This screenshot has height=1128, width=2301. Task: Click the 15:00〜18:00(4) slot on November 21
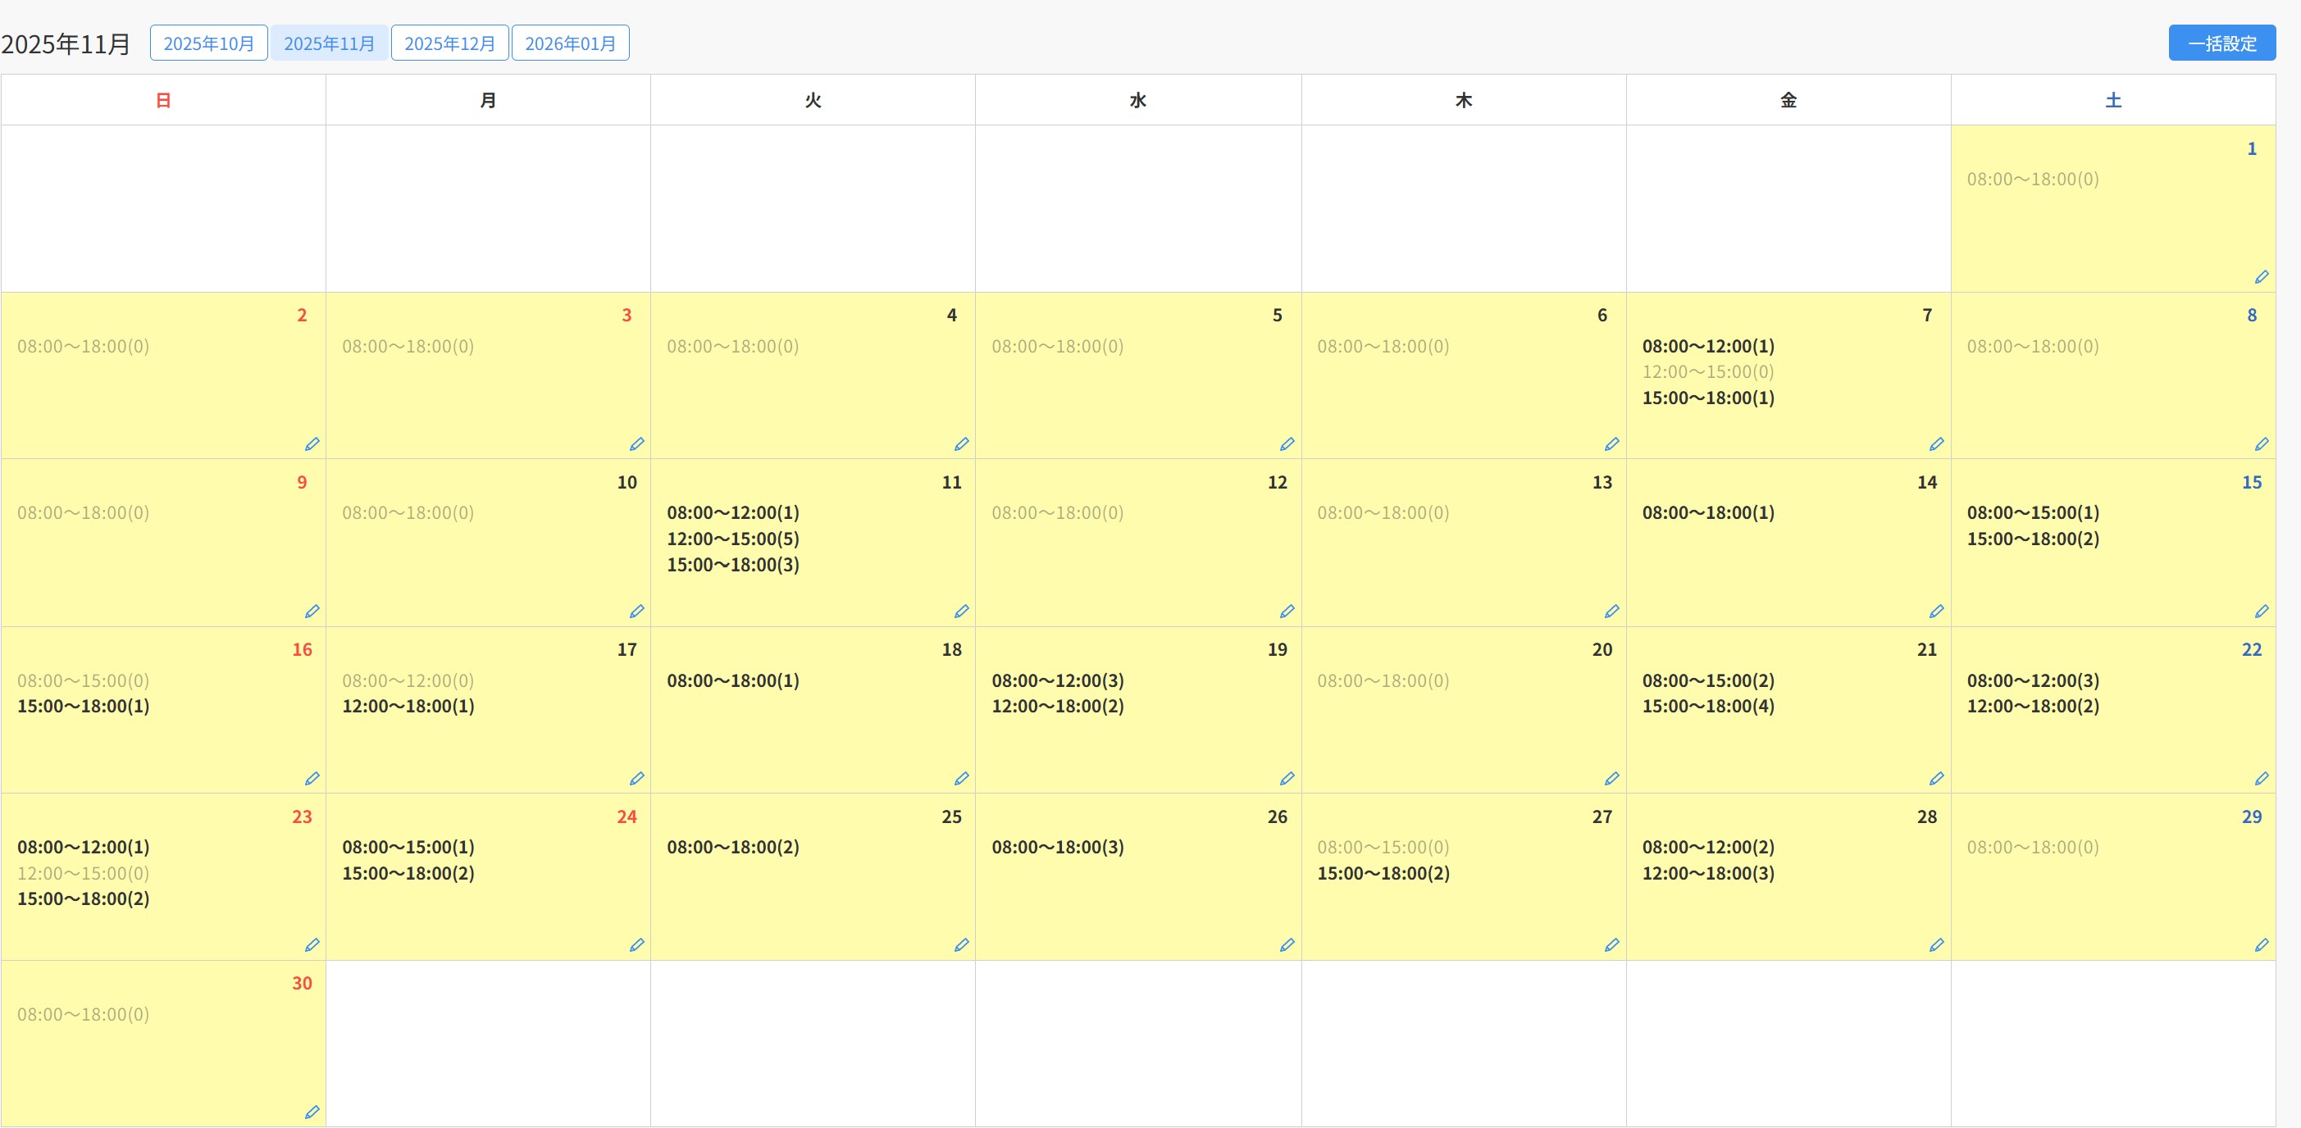(1707, 706)
